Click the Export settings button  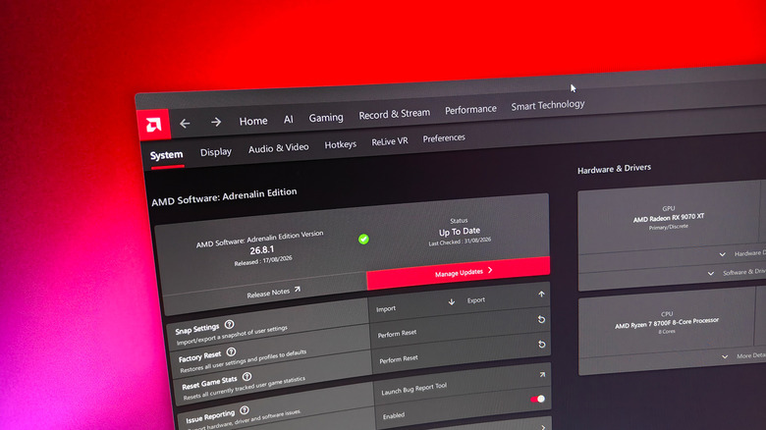[x=476, y=300]
